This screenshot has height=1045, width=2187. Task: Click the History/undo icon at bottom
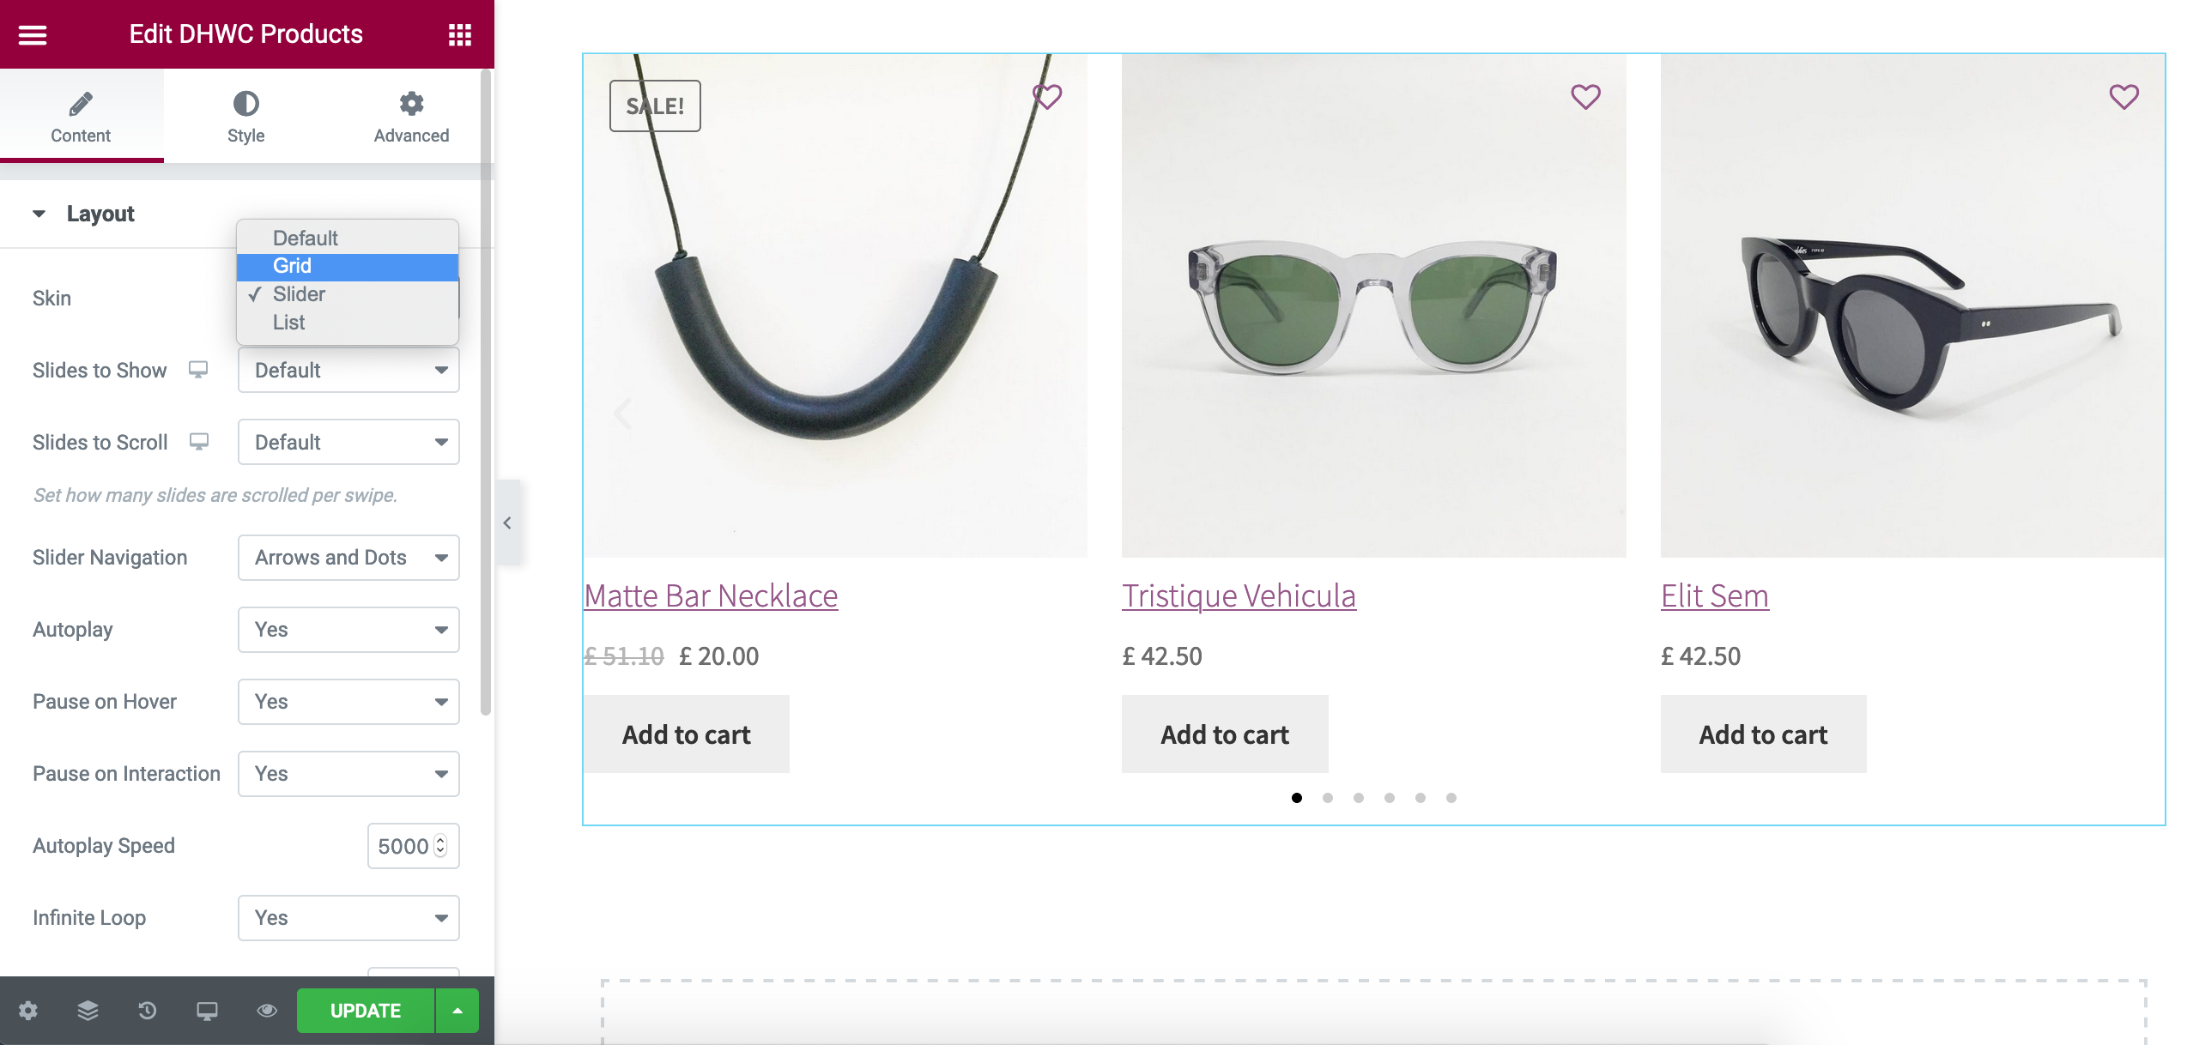pos(148,1010)
